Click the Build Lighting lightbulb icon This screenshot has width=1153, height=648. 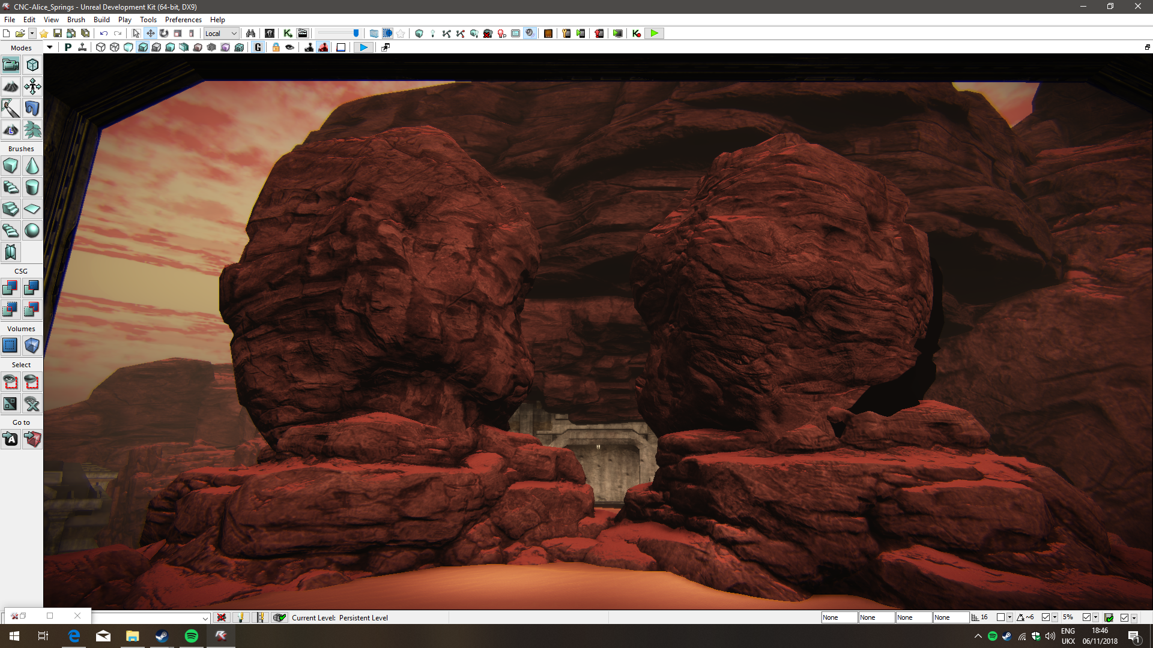point(432,34)
